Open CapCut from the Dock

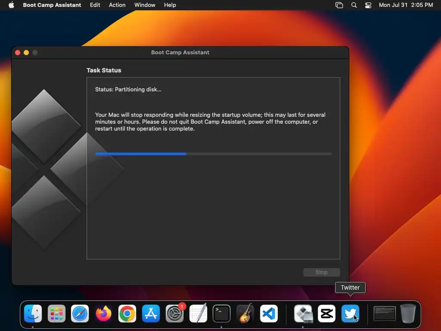[326, 313]
